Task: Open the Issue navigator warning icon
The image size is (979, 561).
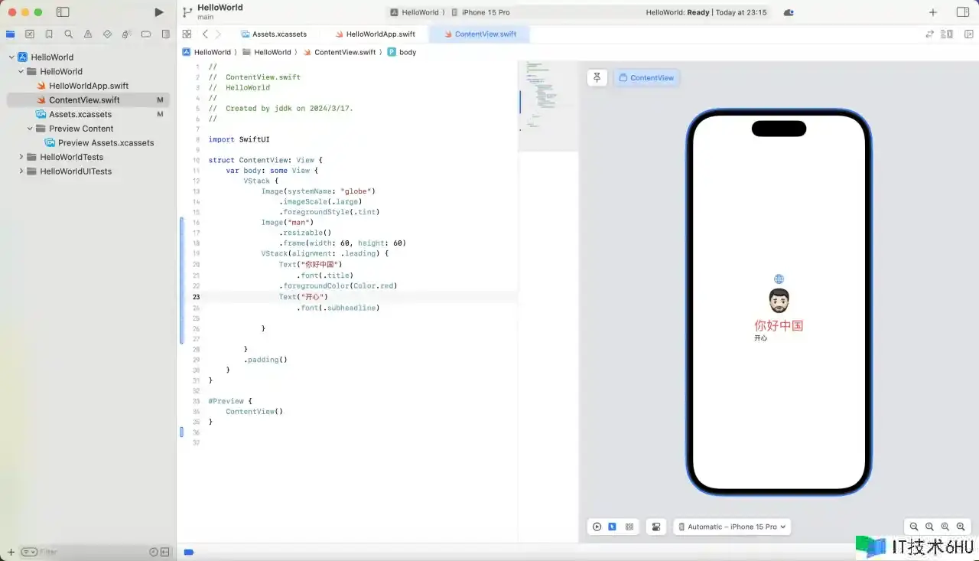Action: point(88,34)
